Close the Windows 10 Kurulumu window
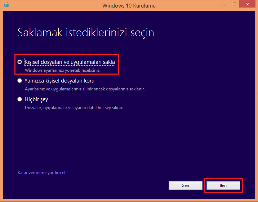 coord(247,4)
